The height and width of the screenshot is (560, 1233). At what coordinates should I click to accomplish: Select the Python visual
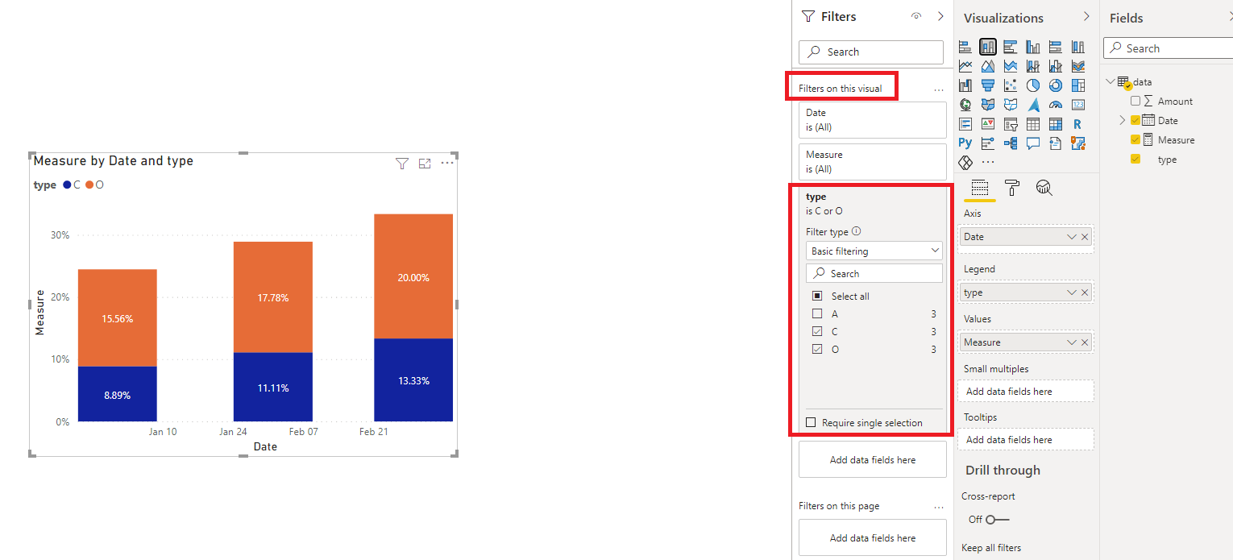[x=965, y=143]
